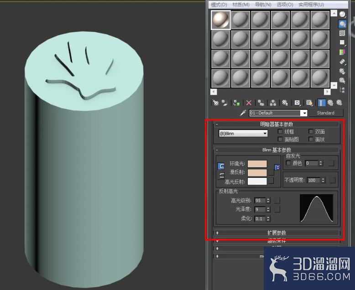
Task: Select the first beige sample slot
Action: click(x=221, y=20)
